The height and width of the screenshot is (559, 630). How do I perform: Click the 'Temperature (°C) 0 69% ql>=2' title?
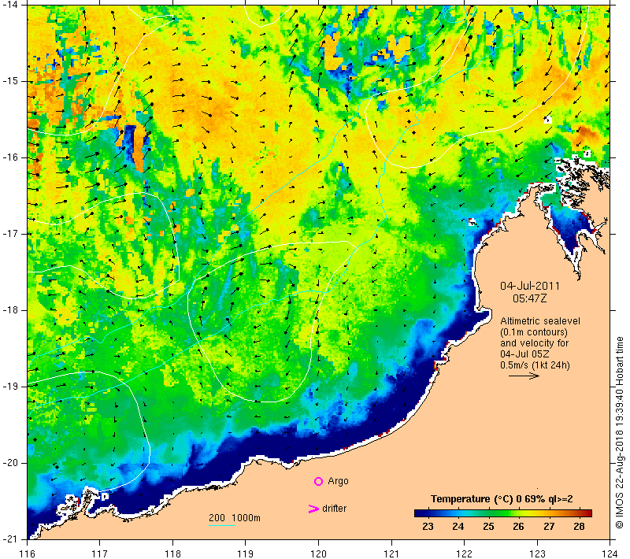[502, 499]
